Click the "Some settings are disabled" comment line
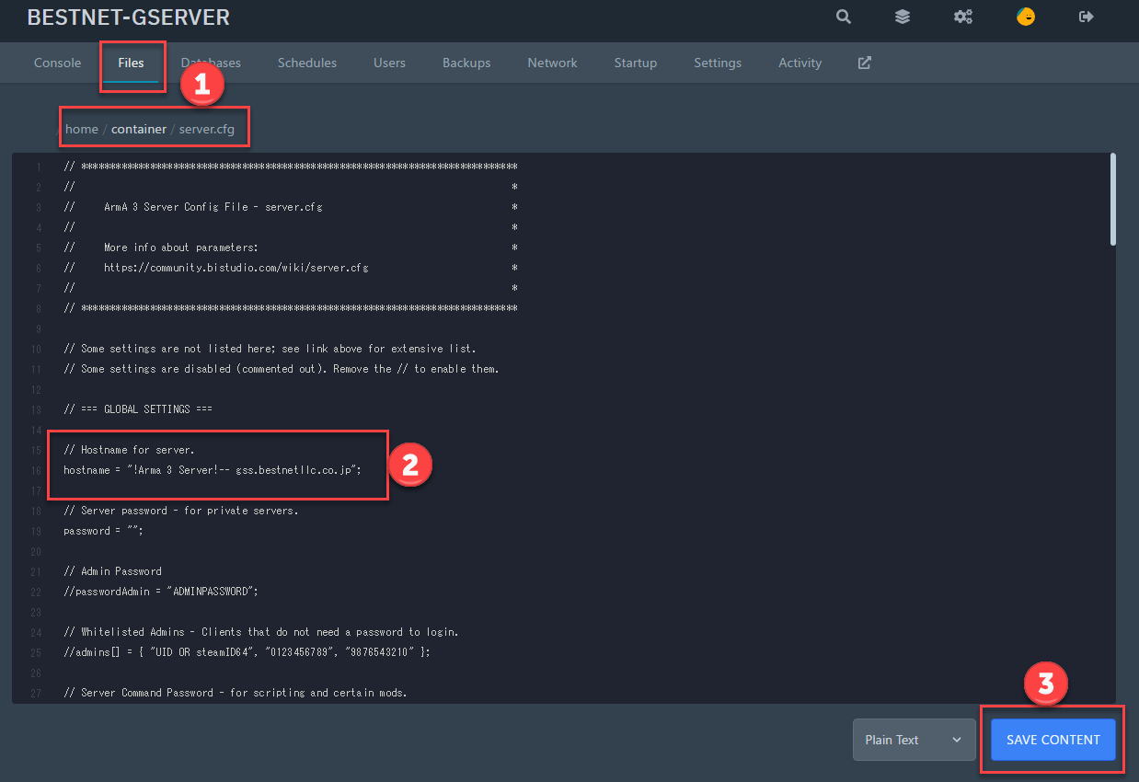This screenshot has width=1139, height=782. click(x=282, y=369)
